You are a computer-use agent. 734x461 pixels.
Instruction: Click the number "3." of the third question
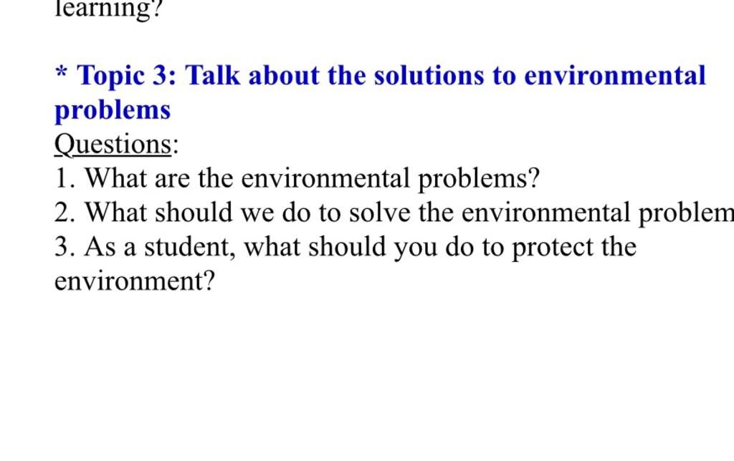65,248
